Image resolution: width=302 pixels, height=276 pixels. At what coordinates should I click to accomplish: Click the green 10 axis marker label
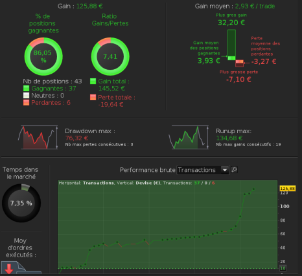pos(283,268)
